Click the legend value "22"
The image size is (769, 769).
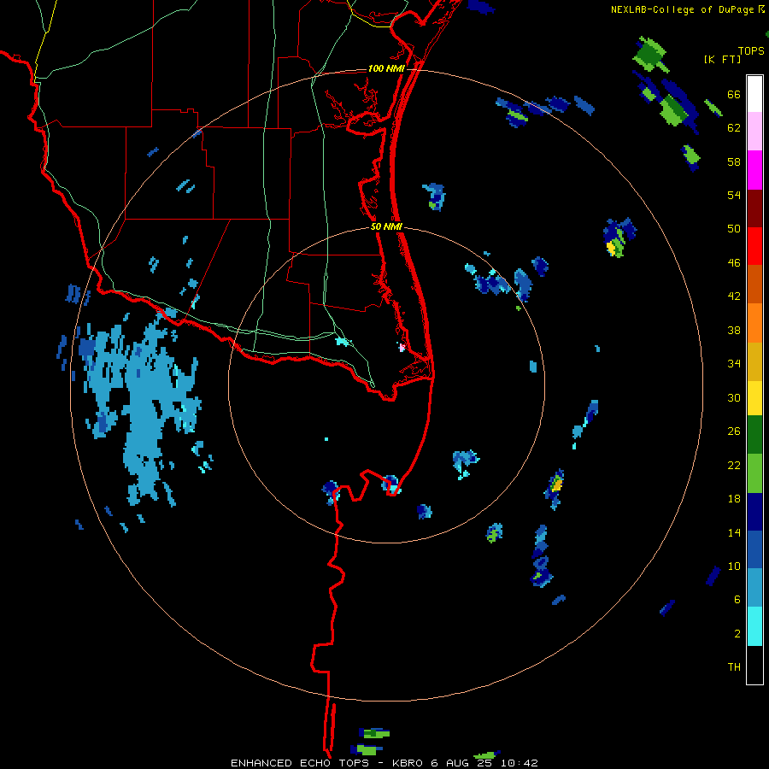(x=734, y=465)
